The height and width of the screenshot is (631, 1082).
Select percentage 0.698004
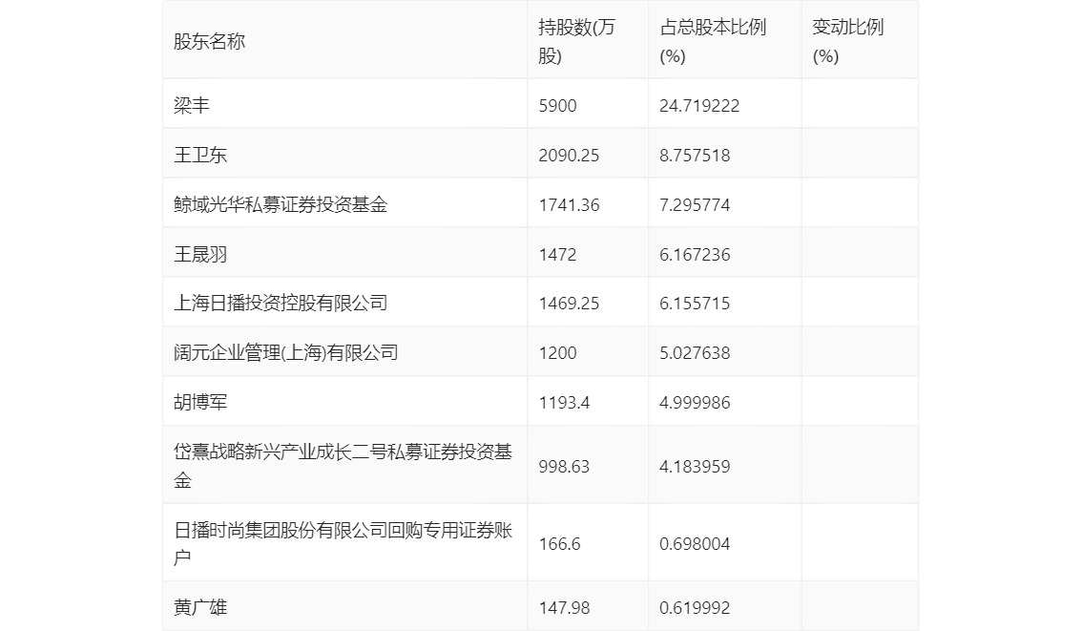[x=695, y=544]
